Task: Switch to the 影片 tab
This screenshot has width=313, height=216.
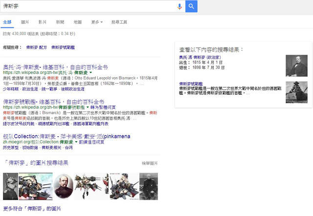Action: [x=43, y=22]
